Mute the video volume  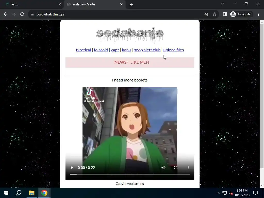tap(163, 168)
